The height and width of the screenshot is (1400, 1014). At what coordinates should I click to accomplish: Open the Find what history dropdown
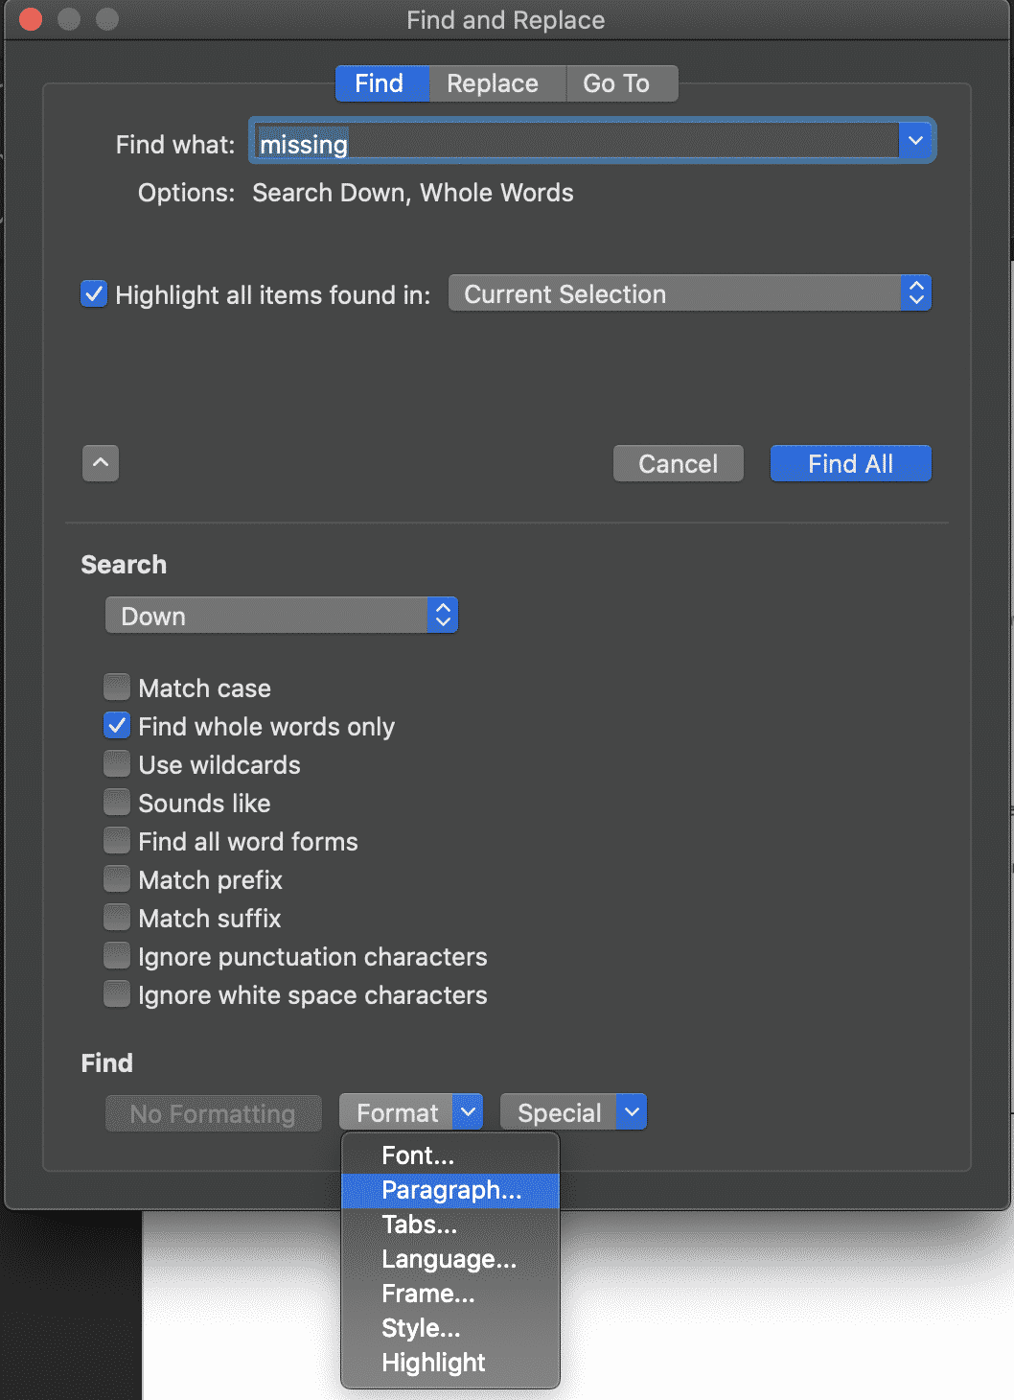click(x=914, y=140)
